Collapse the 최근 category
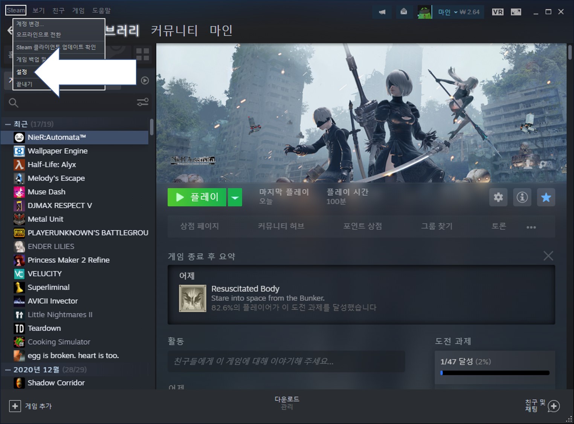The width and height of the screenshot is (574, 424). 8,124
